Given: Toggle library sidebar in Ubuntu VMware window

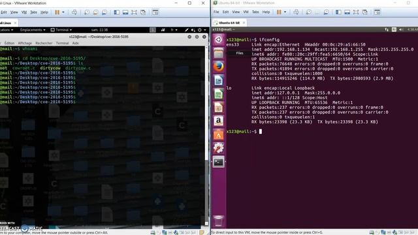Looking at the screenshot, I should (x=338, y=12).
